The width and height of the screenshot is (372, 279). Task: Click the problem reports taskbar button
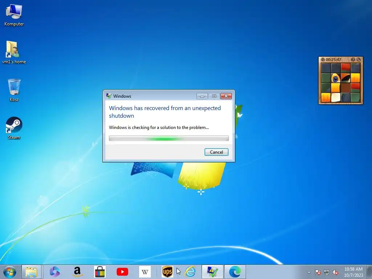click(x=212, y=272)
